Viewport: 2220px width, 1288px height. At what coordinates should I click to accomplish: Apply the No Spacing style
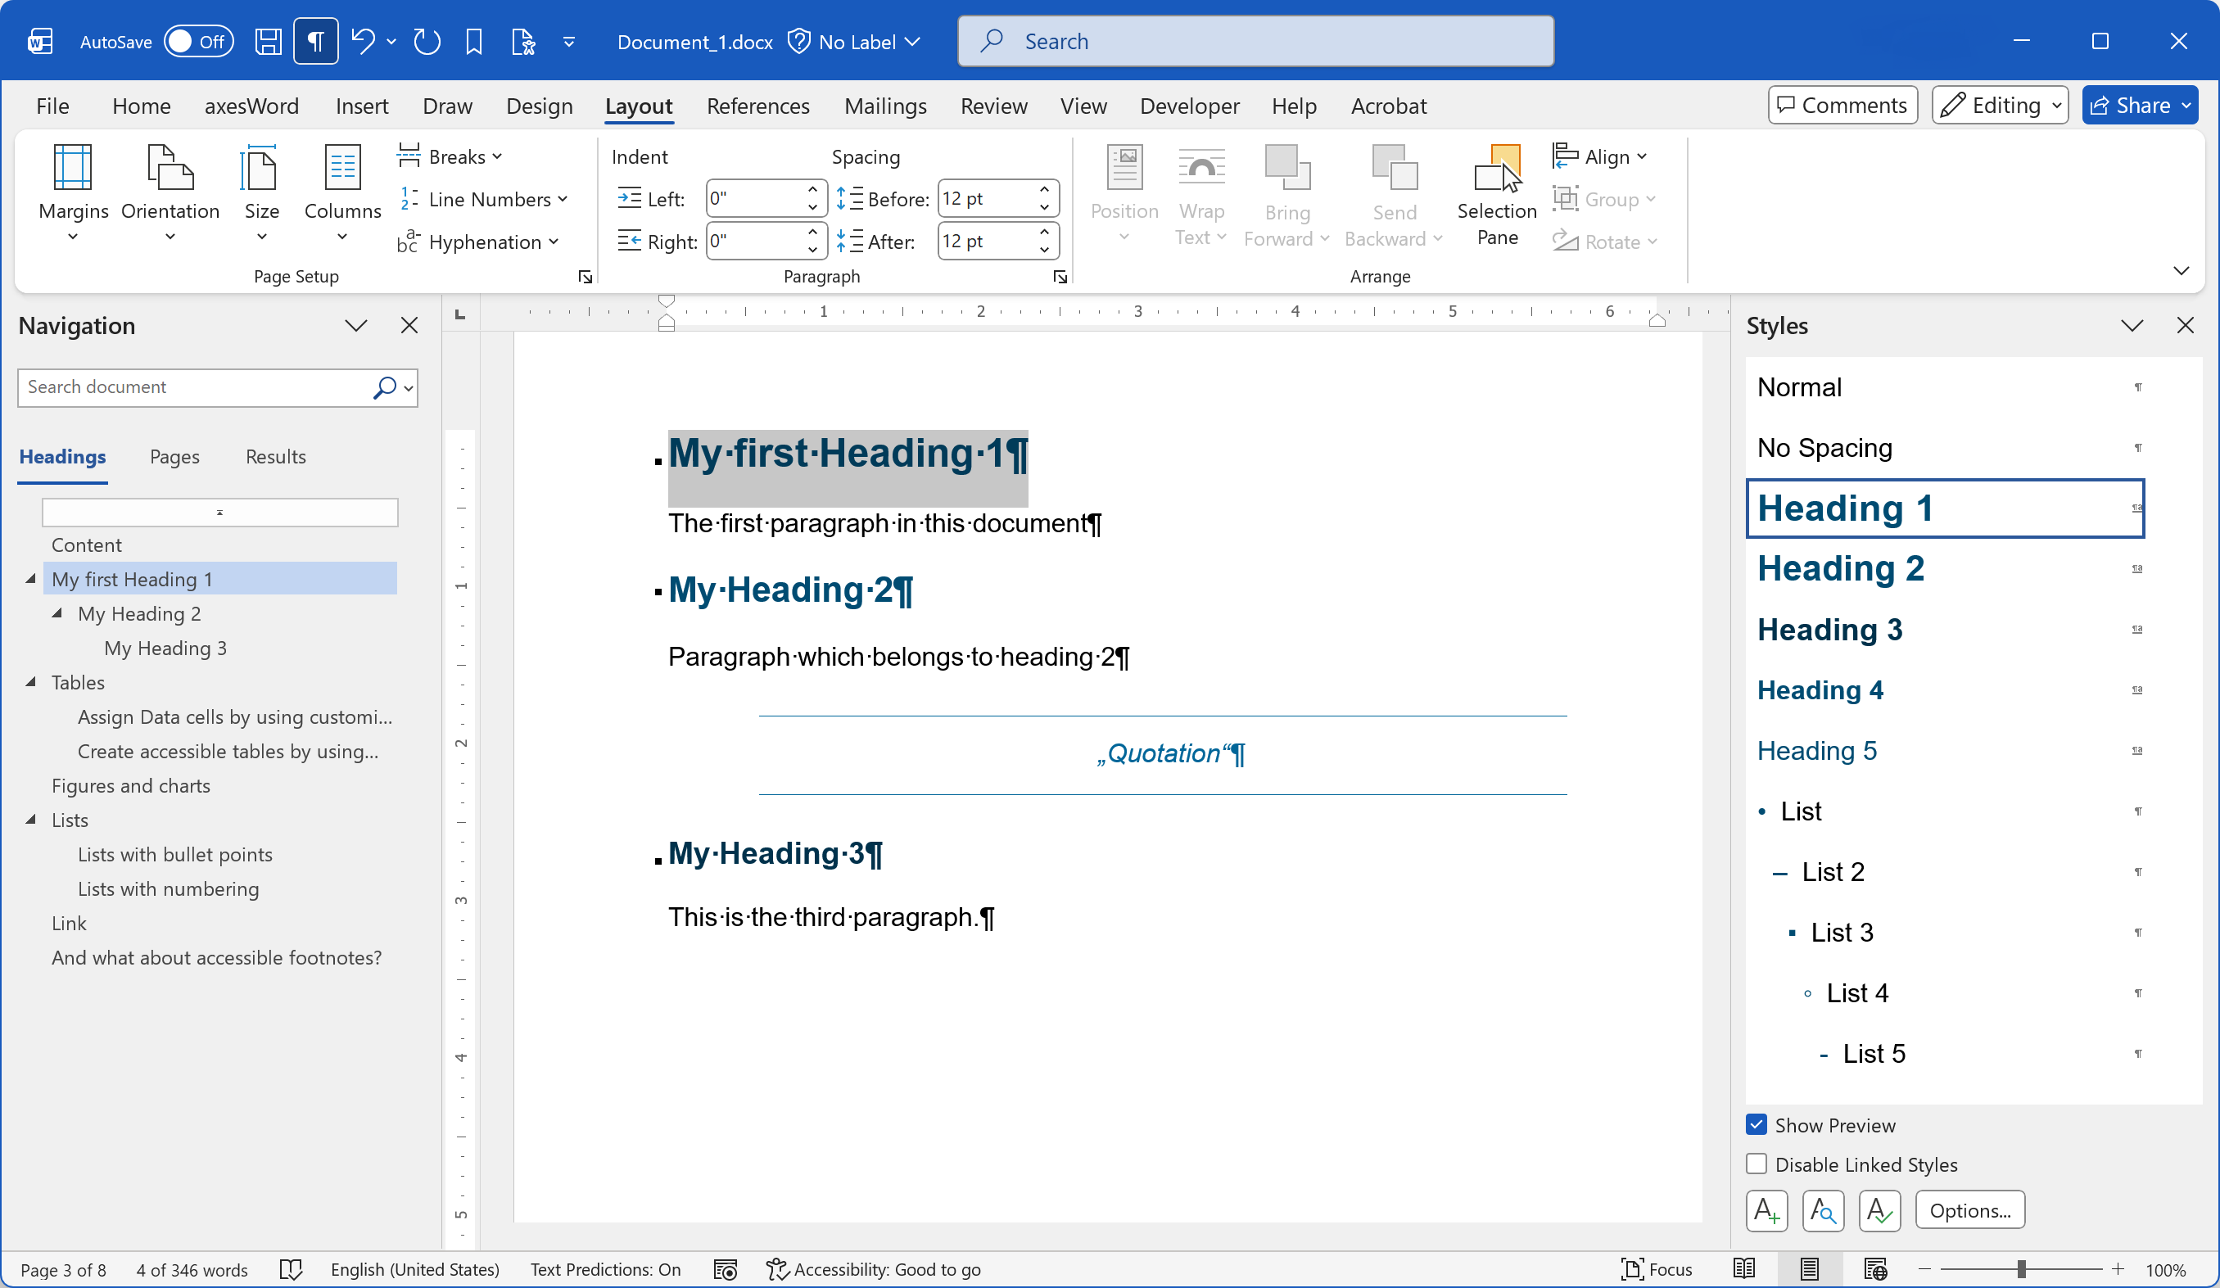coord(1945,448)
